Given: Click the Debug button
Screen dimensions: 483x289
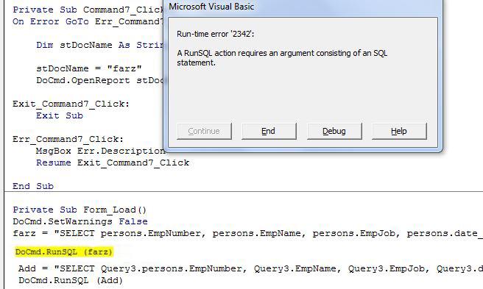Looking at the screenshot, I should coord(334,131).
